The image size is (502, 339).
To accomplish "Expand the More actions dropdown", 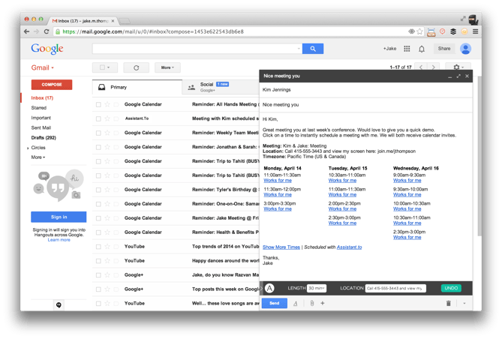I will [167, 67].
